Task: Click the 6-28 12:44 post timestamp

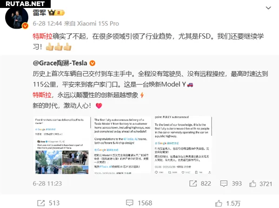Action: pyautogui.click(x=47, y=24)
